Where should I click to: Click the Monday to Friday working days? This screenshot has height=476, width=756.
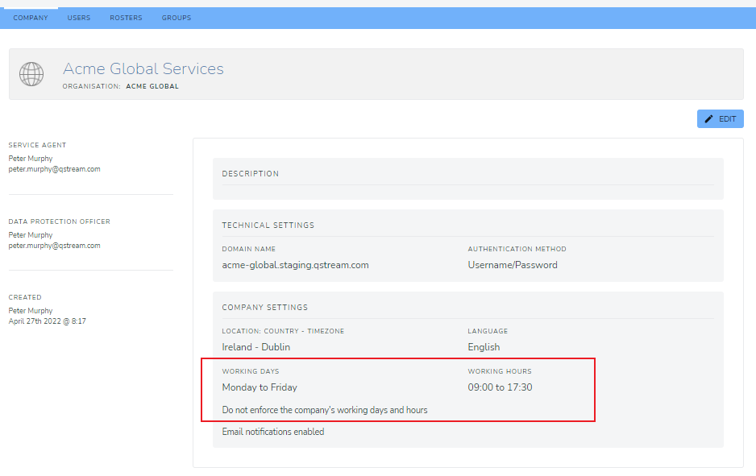260,387
